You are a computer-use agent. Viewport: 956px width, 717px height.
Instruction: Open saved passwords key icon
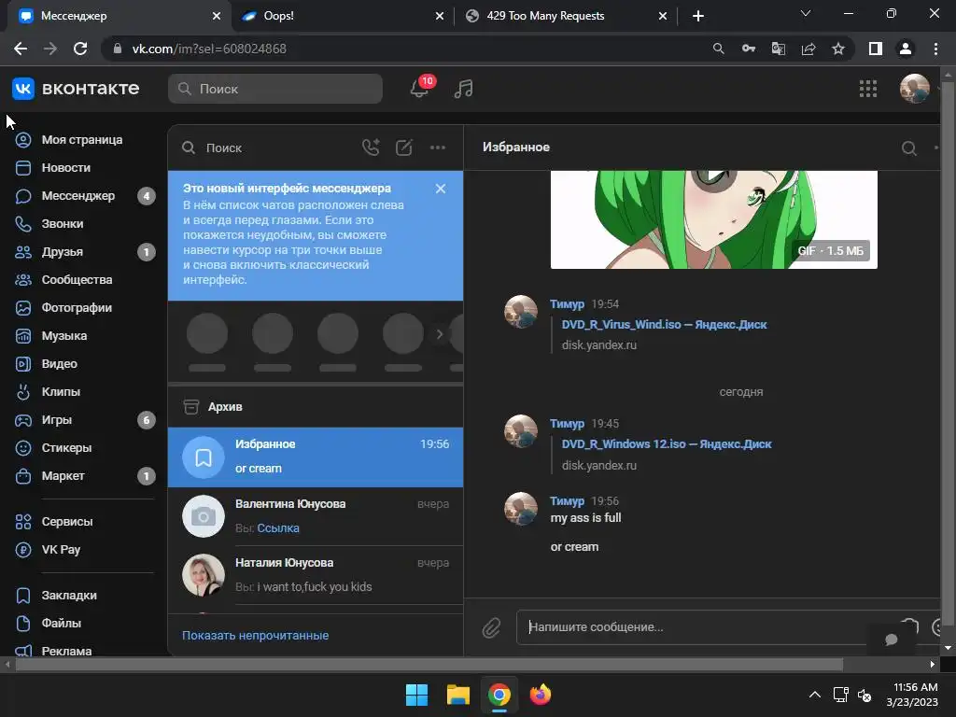tap(749, 49)
